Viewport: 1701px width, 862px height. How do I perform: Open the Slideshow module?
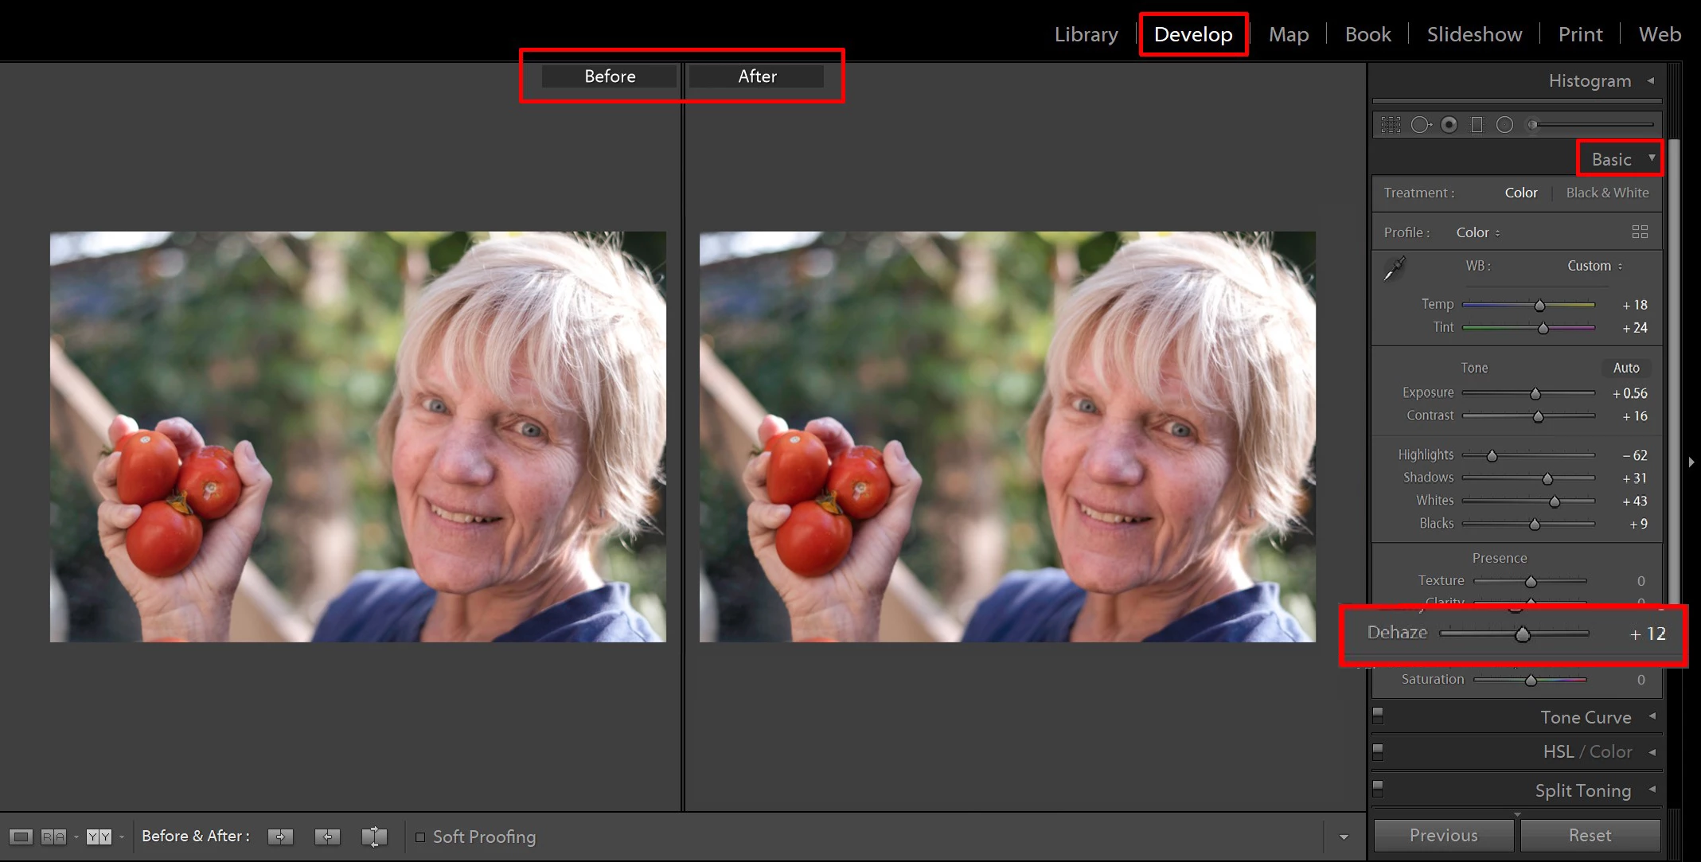coord(1474,34)
